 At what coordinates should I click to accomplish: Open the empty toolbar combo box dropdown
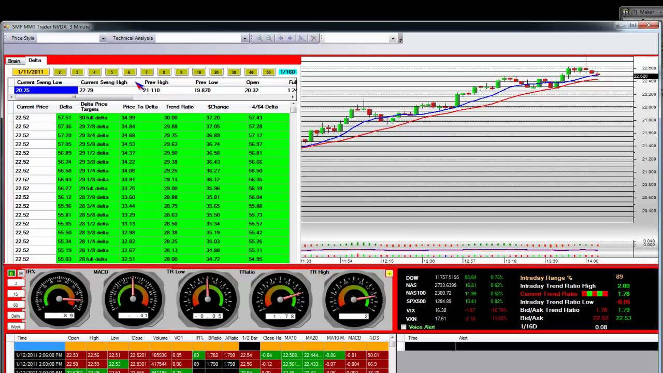pyautogui.click(x=393, y=38)
